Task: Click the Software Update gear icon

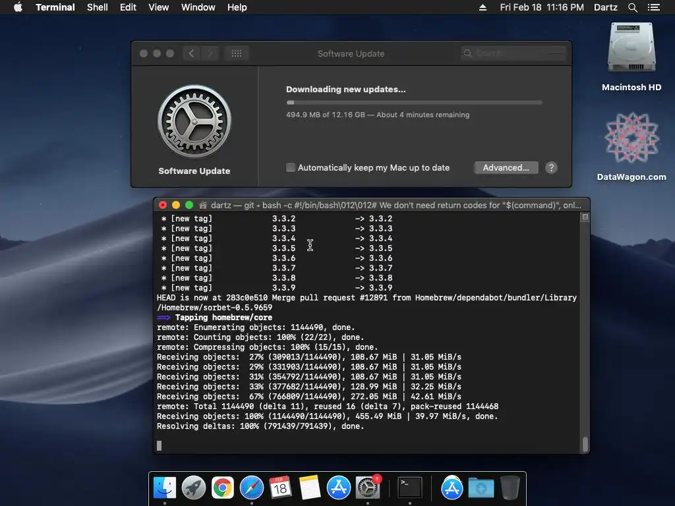Action: coord(194,121)
